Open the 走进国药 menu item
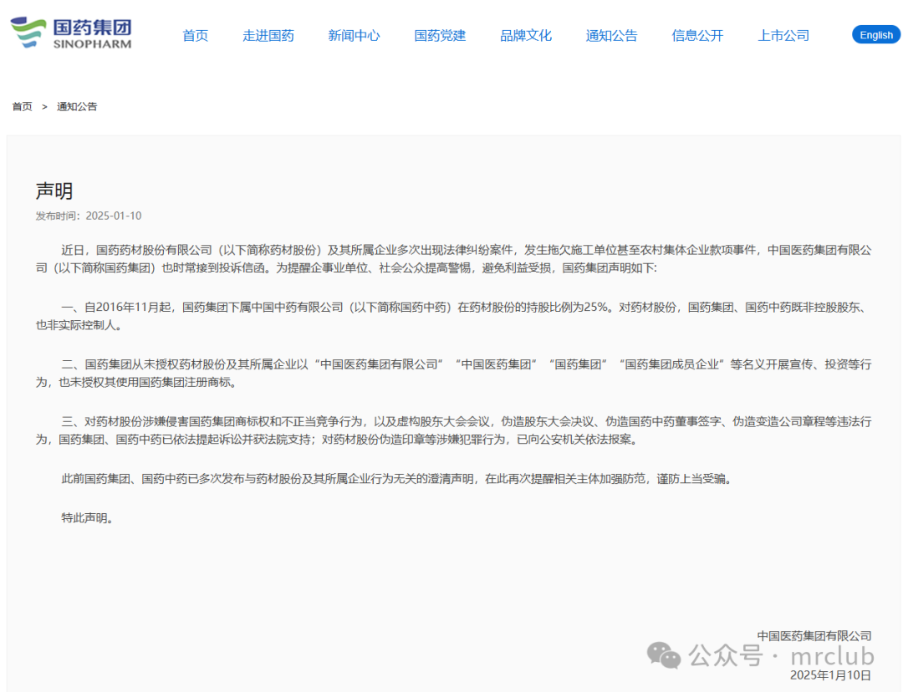Viewport: 903px width, 692px height. tap(268, 36)
